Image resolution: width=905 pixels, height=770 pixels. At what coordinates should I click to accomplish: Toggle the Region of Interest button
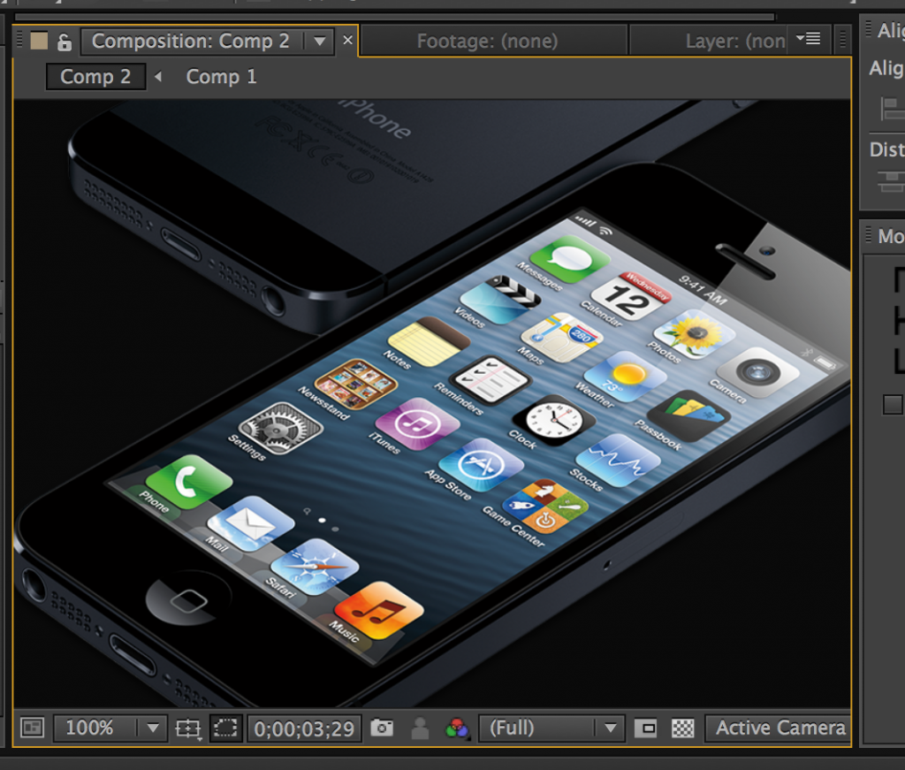coord(226,728)
